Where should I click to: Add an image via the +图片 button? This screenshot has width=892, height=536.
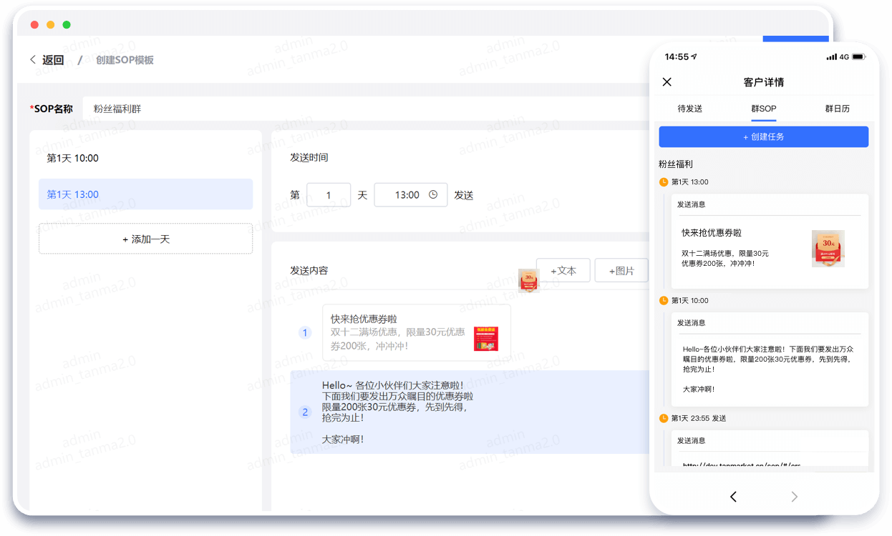pos(621,270)
